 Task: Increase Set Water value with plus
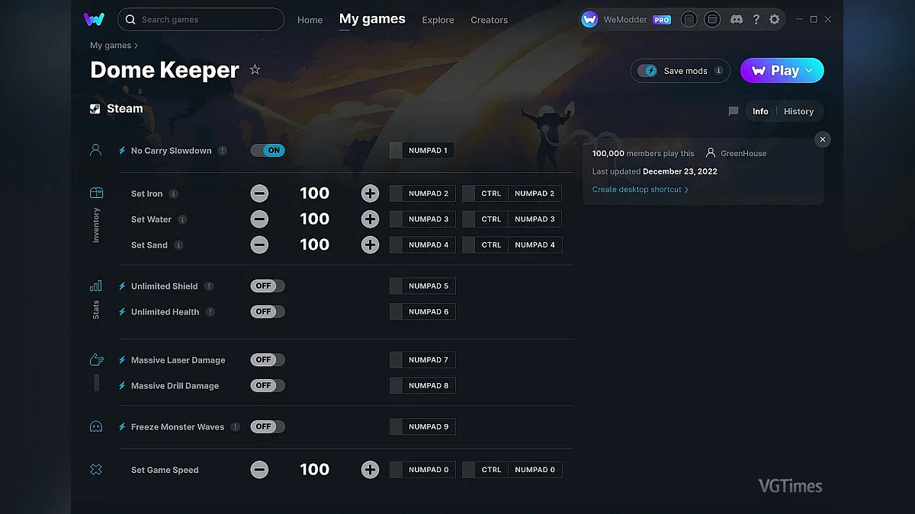(370, 219)
